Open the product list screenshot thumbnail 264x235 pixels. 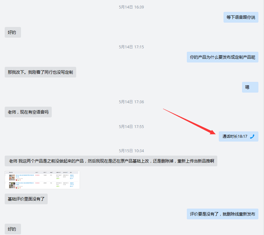[42, 180]
